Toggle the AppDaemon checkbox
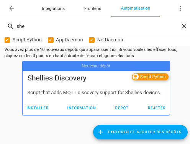190x144 pixels. (x=51, y=40)
